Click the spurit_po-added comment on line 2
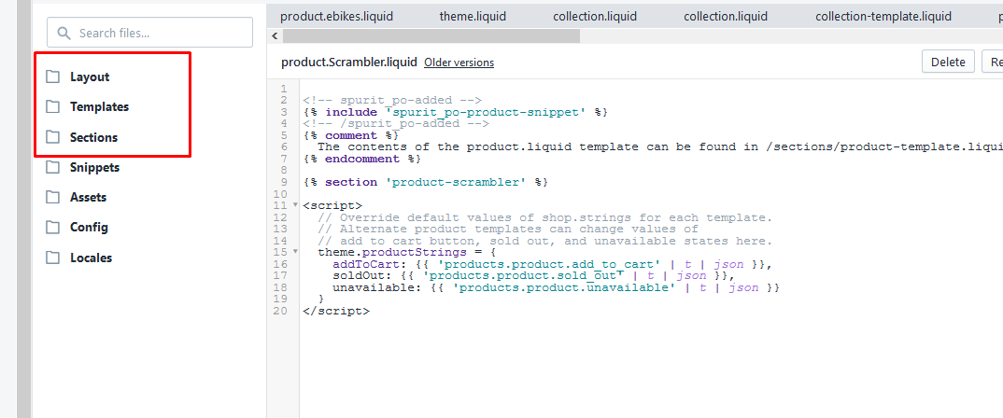 pyautogui.click(x=392, y=101)
